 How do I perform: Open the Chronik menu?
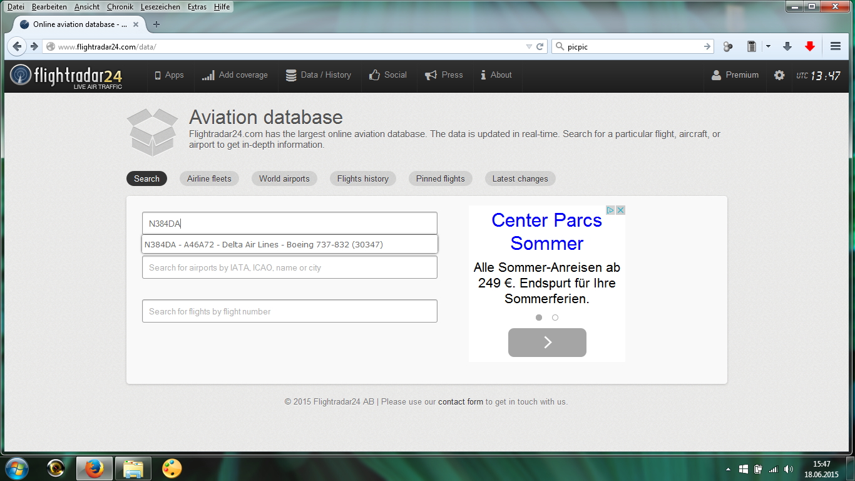120,7
